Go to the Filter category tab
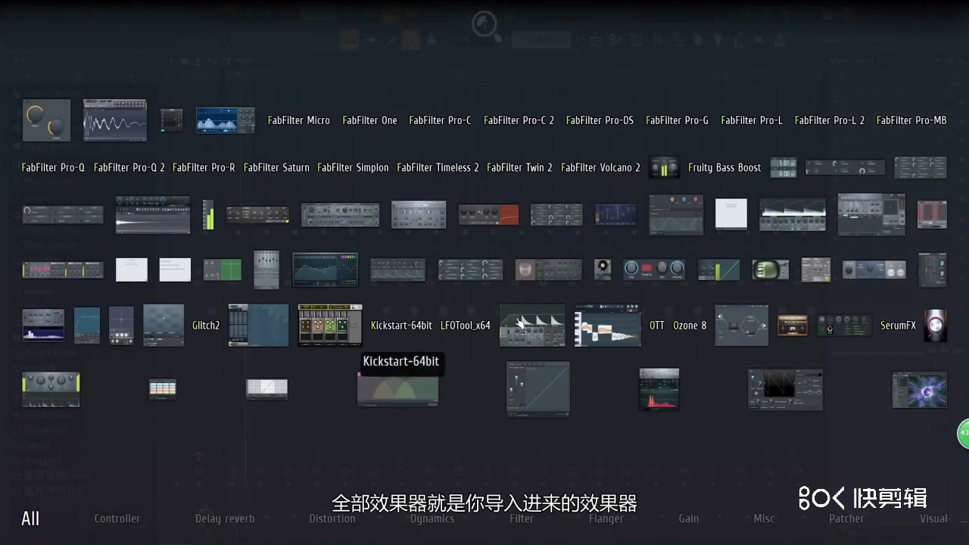This screenshot has width=969, height=545. (x=522, y=519)
